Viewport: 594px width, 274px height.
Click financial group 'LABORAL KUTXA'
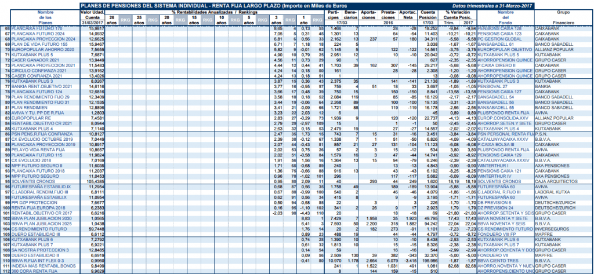click(552, 192)
